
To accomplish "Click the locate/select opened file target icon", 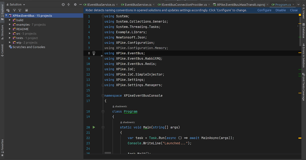I will pos(63,5).
